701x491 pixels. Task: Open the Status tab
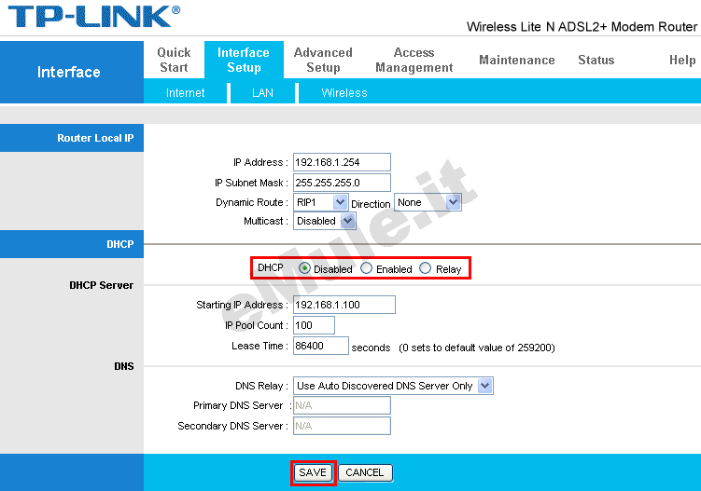(596, 60)
